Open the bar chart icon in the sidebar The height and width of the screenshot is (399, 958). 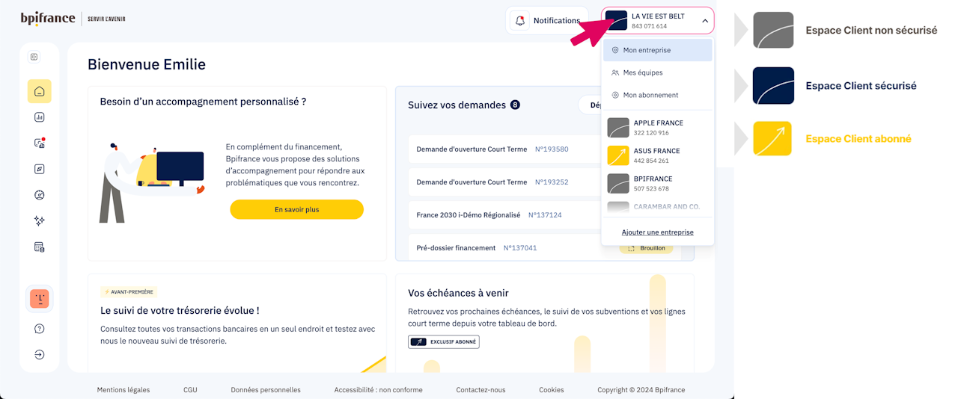tap(40, 117)
